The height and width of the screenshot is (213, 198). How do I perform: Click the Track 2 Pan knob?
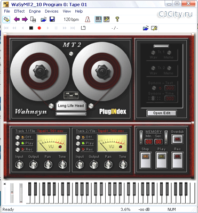(108, 165)
